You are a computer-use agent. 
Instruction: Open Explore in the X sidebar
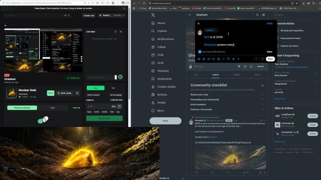pyautogui.click(x=159, y=31)
